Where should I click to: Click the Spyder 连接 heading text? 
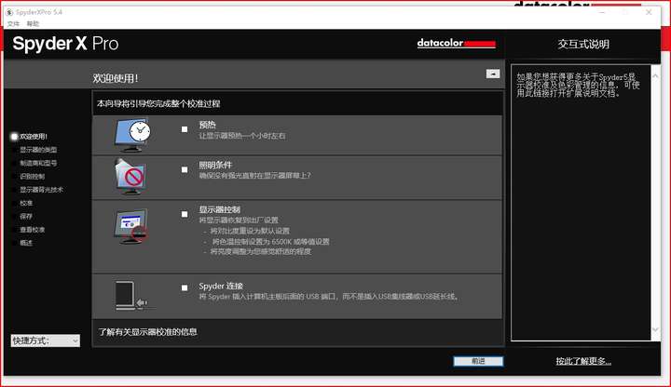[221, 286]
